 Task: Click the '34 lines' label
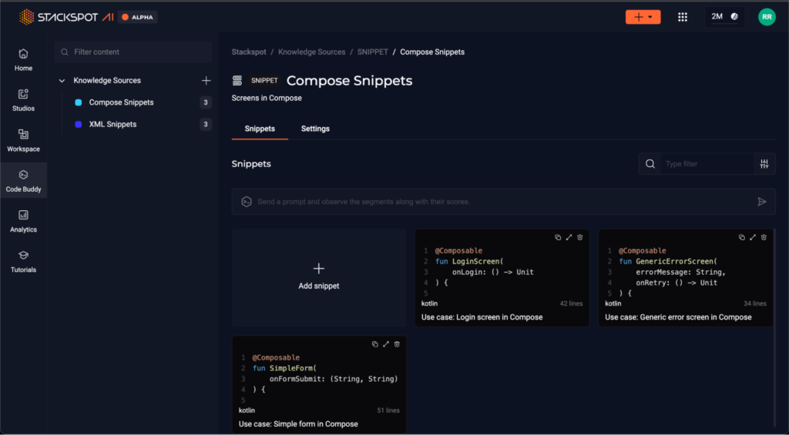(755, 304)
